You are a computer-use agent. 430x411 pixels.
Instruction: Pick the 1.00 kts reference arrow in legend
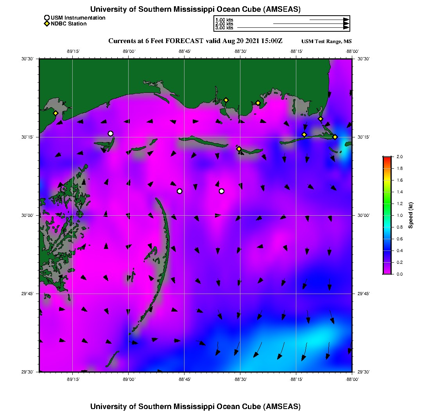329,19
